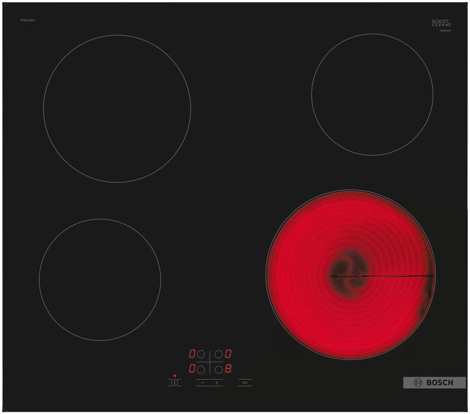470x414 pixels.
Task: Click the BOSCH brand logo badge
Action: pos(434,383)
